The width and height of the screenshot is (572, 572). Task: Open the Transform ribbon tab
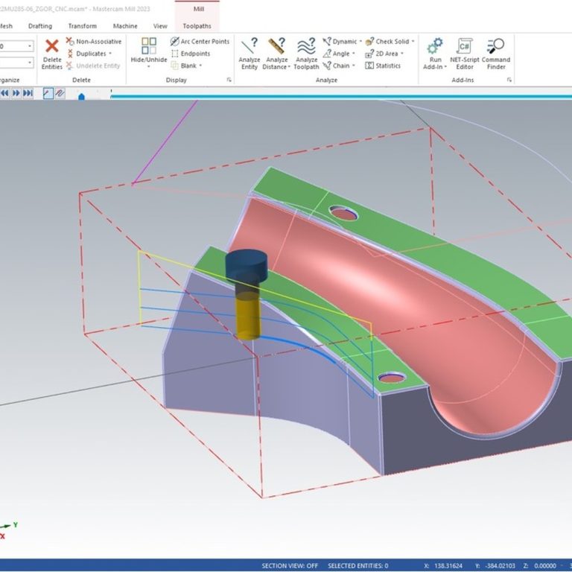[x=82, y=26]
